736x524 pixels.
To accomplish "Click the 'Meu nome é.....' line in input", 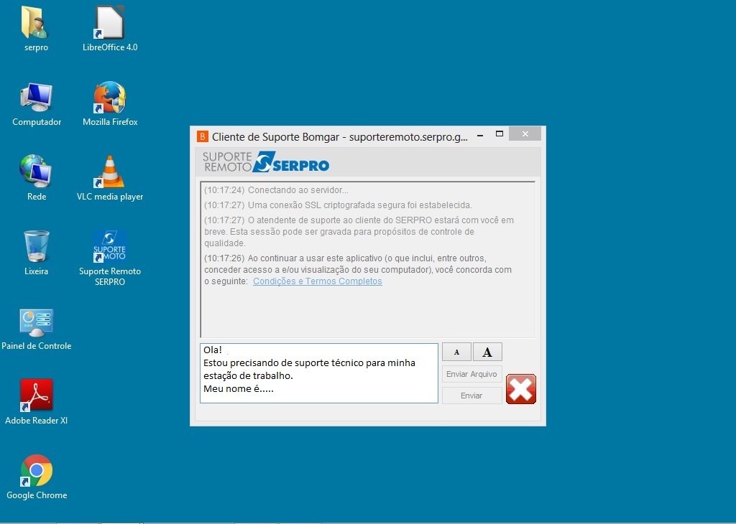I will pos(239,388).
